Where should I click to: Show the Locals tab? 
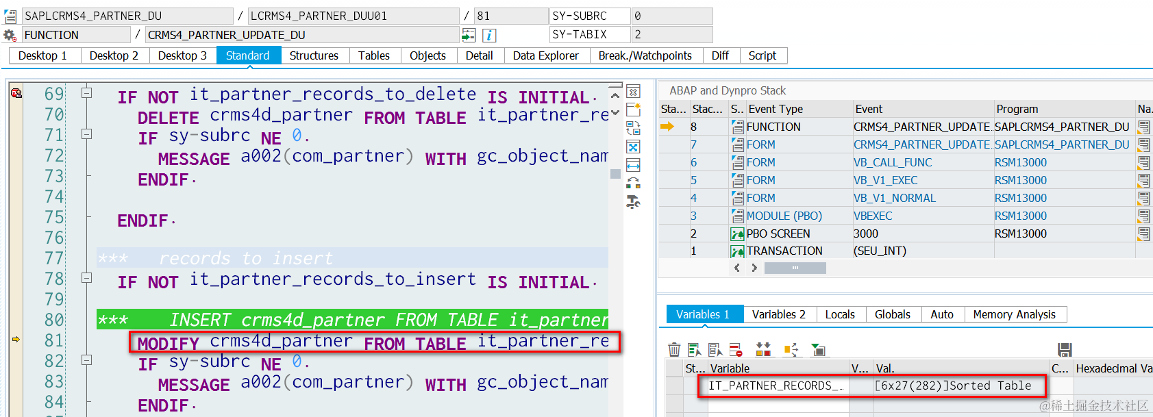point(840,314)
